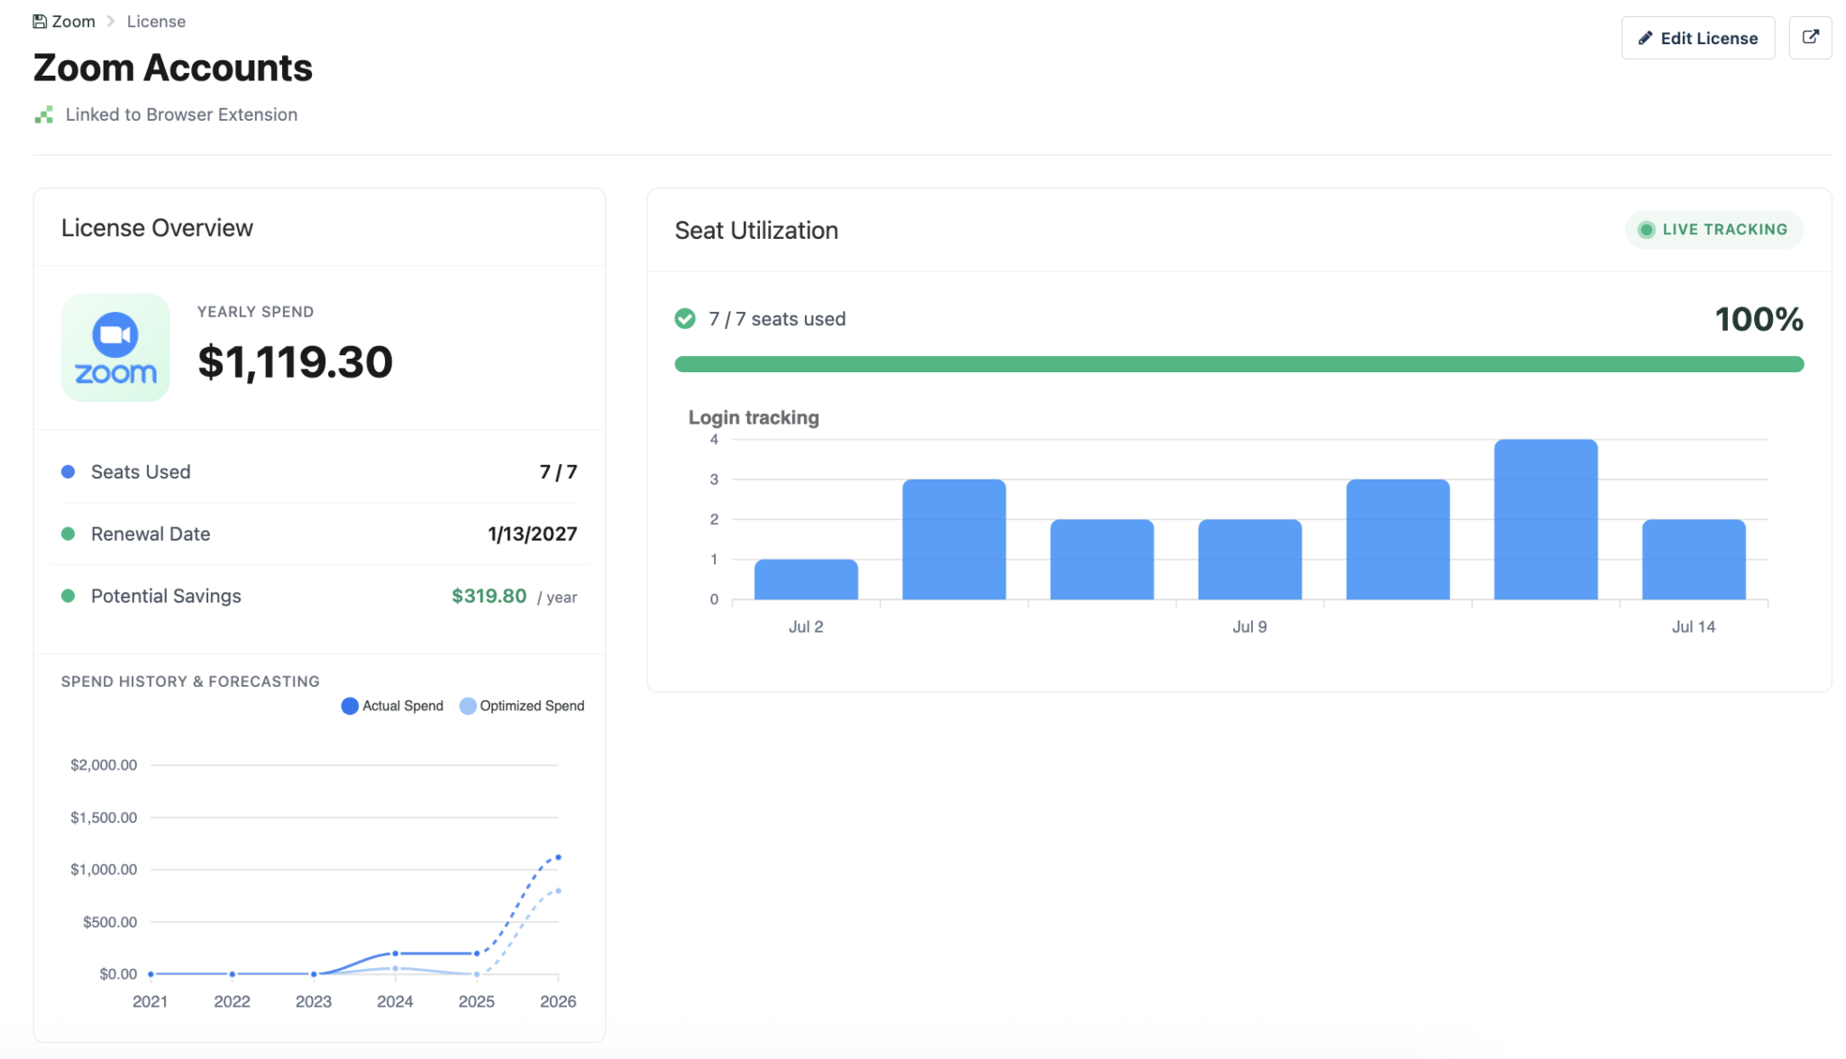This screenshot has width=1846, height=1059.
Task: Click the 2024 actual spend data point
Action: tap(395, 954)
